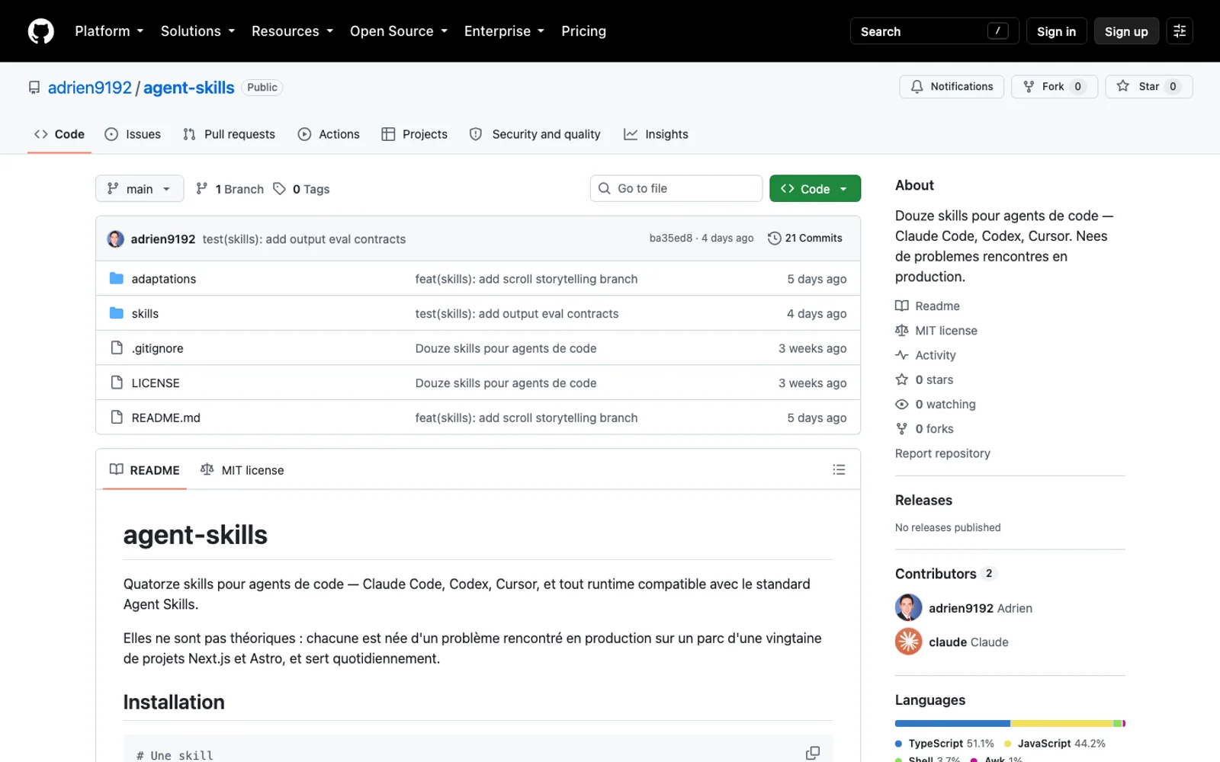Click the README.md file icon
1220x762 pixels.
click(x=117, y=417)
